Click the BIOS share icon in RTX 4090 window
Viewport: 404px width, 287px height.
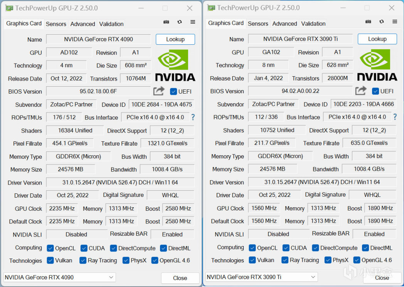click(x=159, y=91)
